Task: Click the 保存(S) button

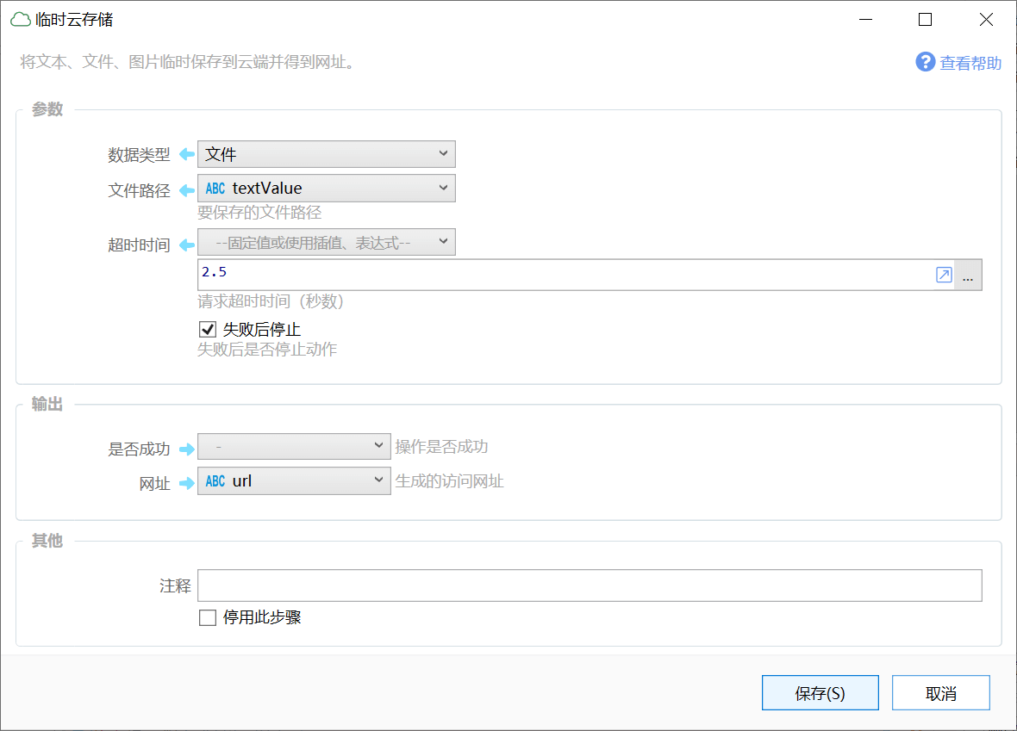Action: tap(820, 693)
